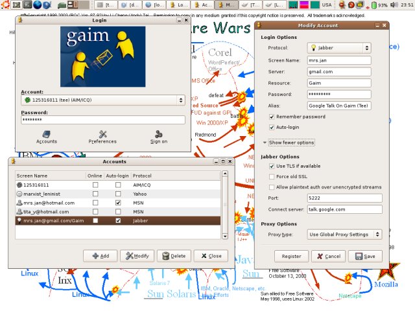This screenshot has height=311, width=415.
Task: Click the Screen Name field
Action: [x=339, y=60]
